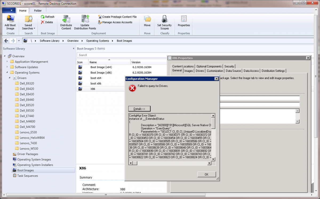Open Data Source tab in X86 Properties

(x=233, y=71)
